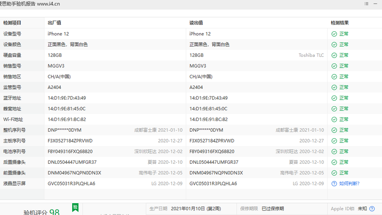Select the 后置摄像头 row label
Screen dimensions: 382x215
pos(14,162)
